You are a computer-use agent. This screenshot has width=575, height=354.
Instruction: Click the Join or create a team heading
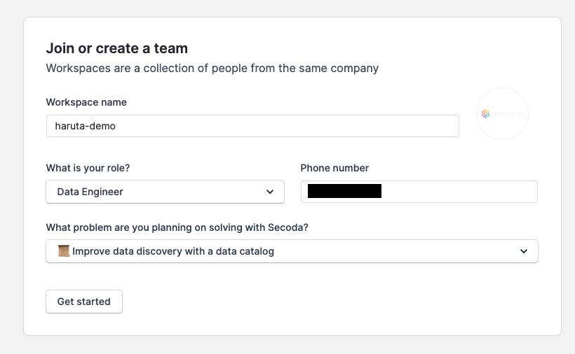(x=117, y=48)
